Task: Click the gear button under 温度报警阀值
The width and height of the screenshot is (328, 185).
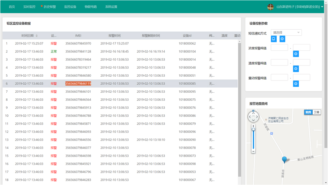Action: coord(296,69)
